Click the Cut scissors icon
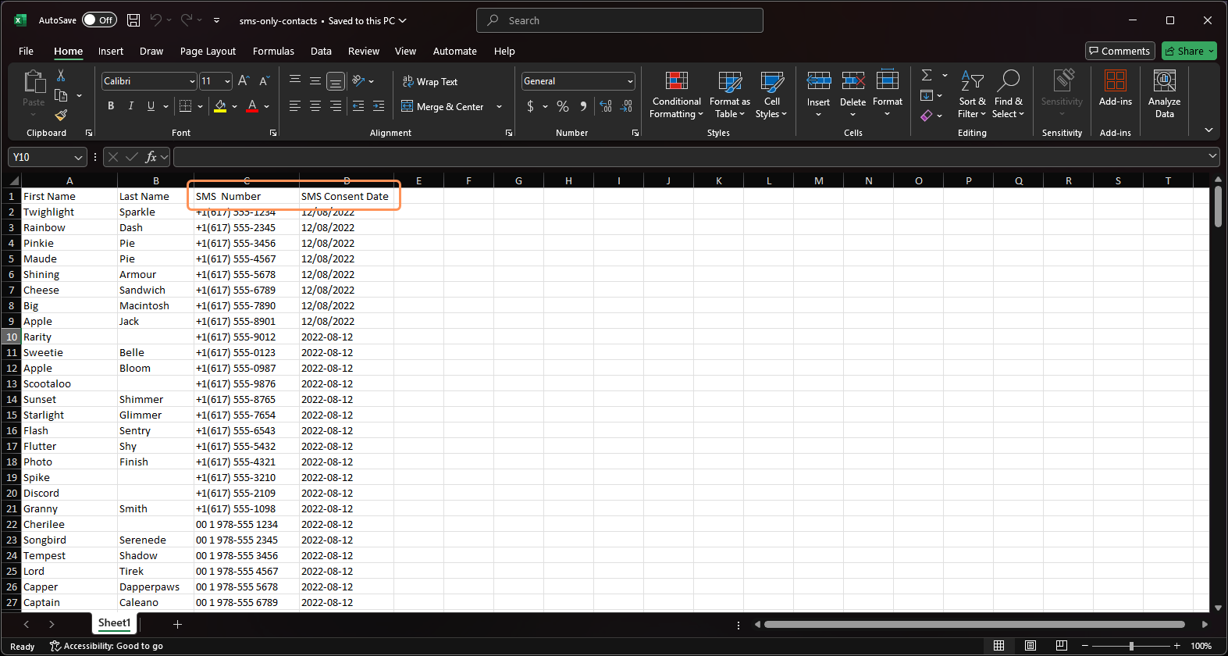This screenshot has height=656, width=1228. tap(61, 76)
